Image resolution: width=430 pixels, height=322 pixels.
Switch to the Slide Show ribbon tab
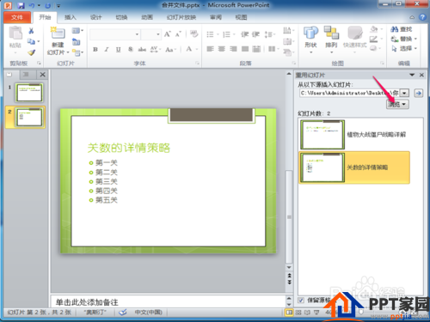tap(181, 17)
